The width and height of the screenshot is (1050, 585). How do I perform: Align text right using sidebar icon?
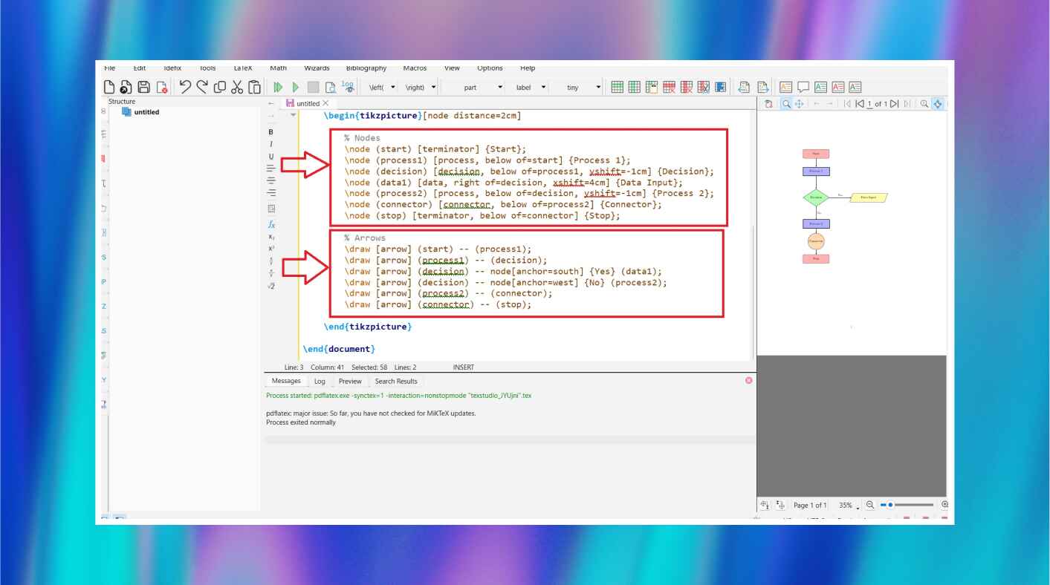[x=271, y=192]
